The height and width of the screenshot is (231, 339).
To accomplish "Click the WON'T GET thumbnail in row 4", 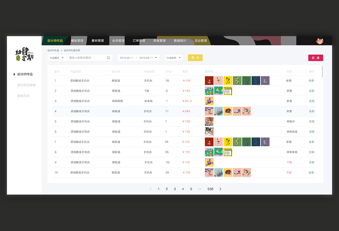I will tap(209, 111).
